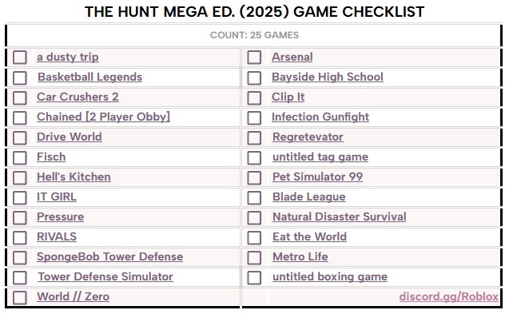509x314 pixels.
Task: Tick the Arsenal checkbox
Action: click(254, 58)
